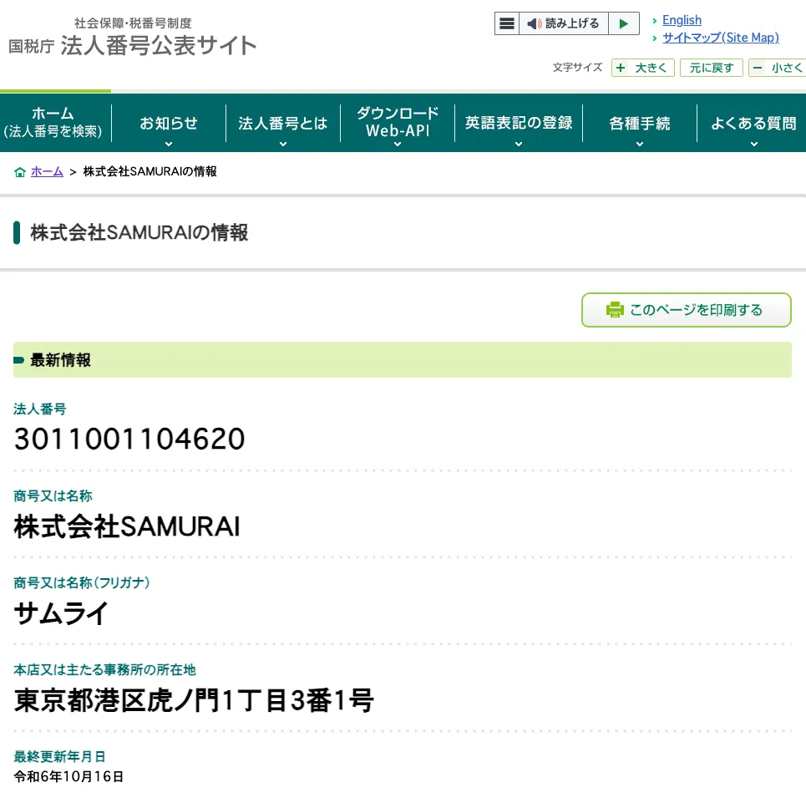This screenshot has width=806, height=798.
Task: Open 英語表記の登録 navigation menu
Action: point(519,123)
